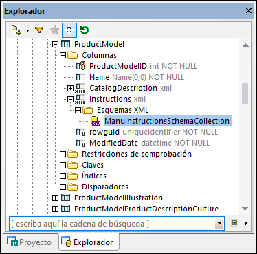Click the Name column icon
The height and width of the screenshot is (254, 257).
coord(80,77)
